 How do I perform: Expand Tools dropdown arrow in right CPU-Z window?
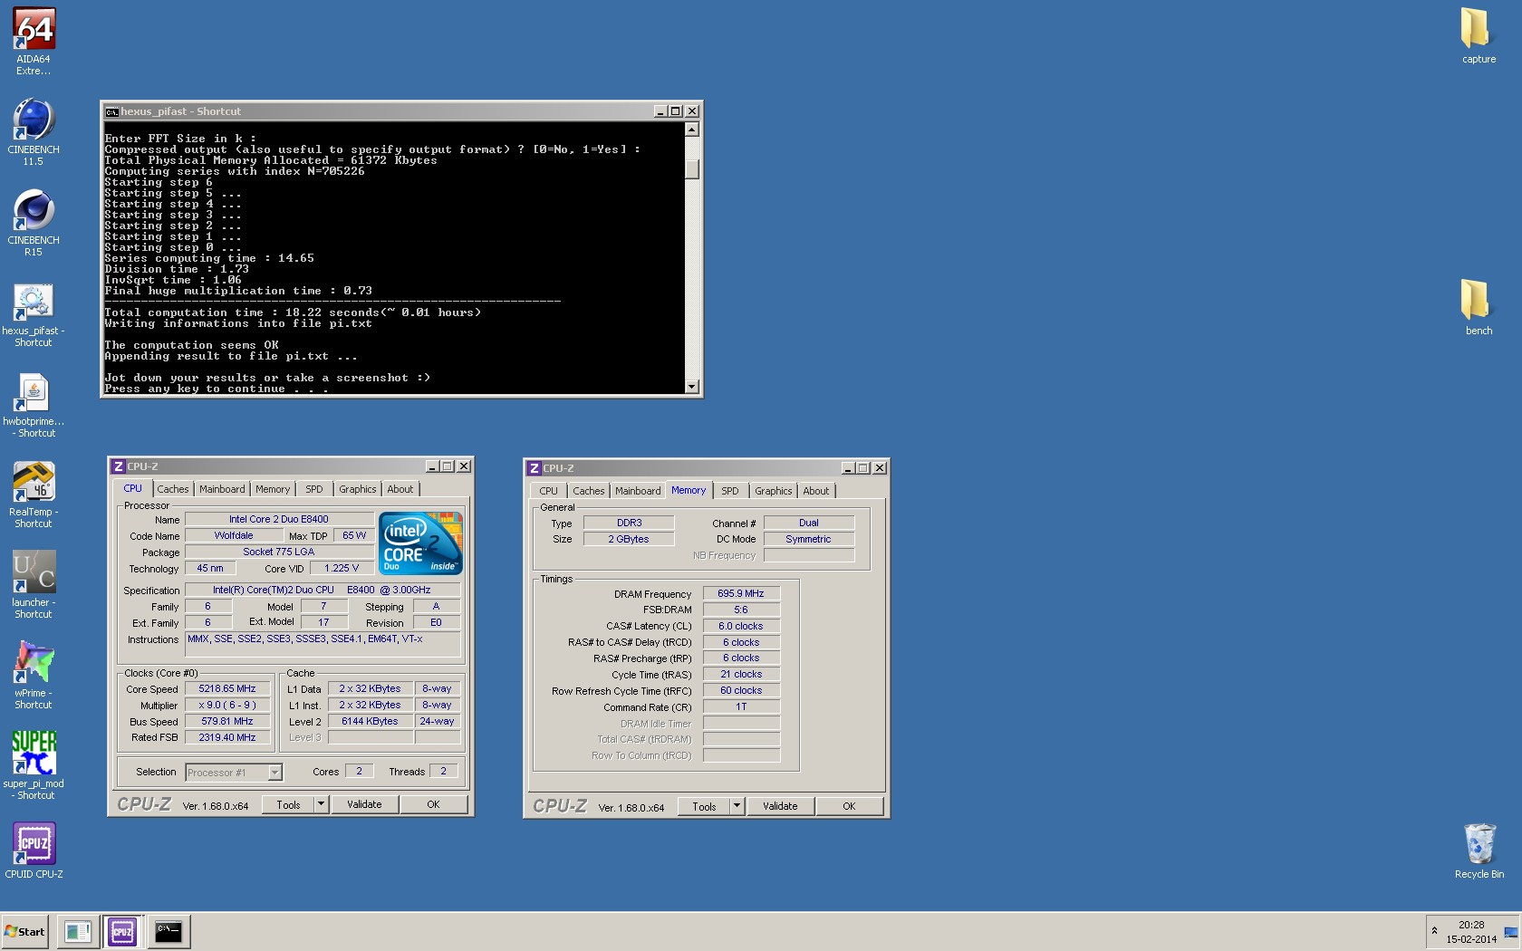coord(737,807)
